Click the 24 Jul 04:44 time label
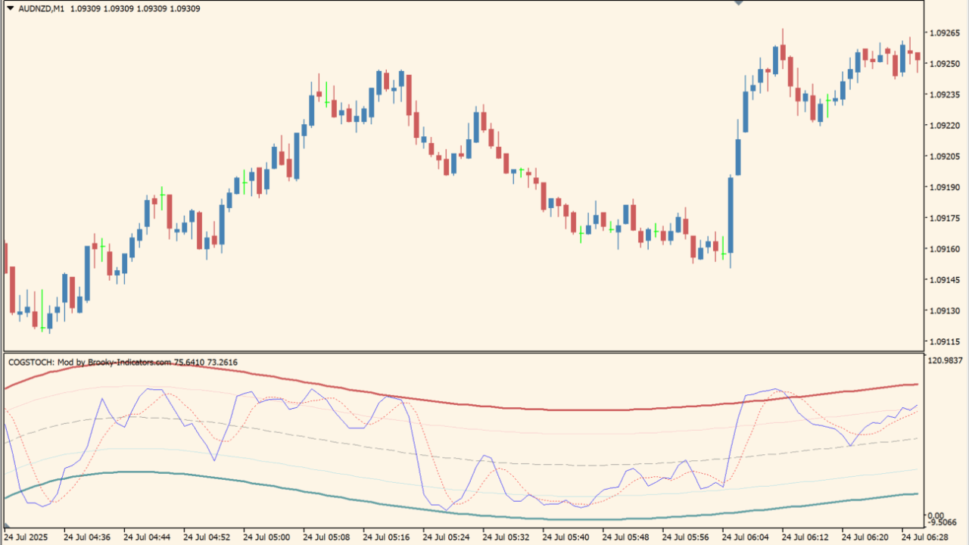Screen dimensions: 969x545 (x=147, y=537)
